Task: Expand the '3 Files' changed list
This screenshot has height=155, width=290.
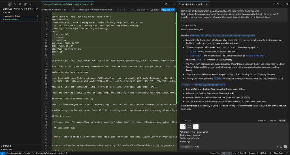Action: coord(186,121)
